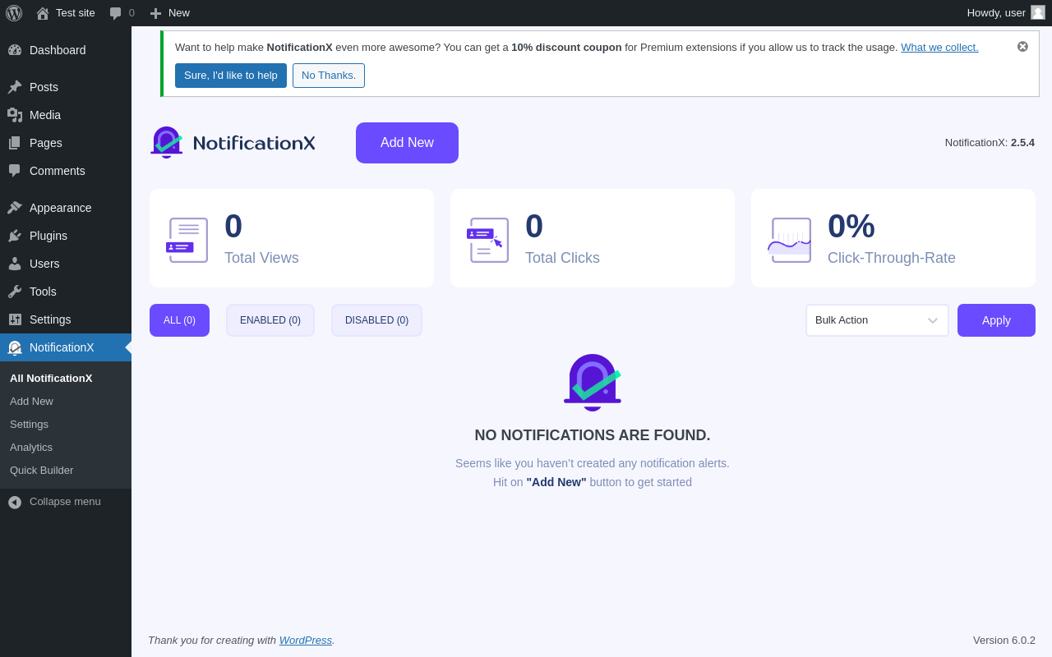Click Sure, I'd like to help
Screen dimensions: 1052x657
click(231, 76)
